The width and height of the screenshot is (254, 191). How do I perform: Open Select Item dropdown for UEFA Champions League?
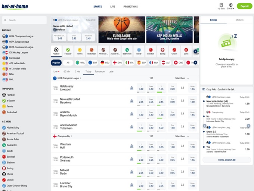coord(182,78)
